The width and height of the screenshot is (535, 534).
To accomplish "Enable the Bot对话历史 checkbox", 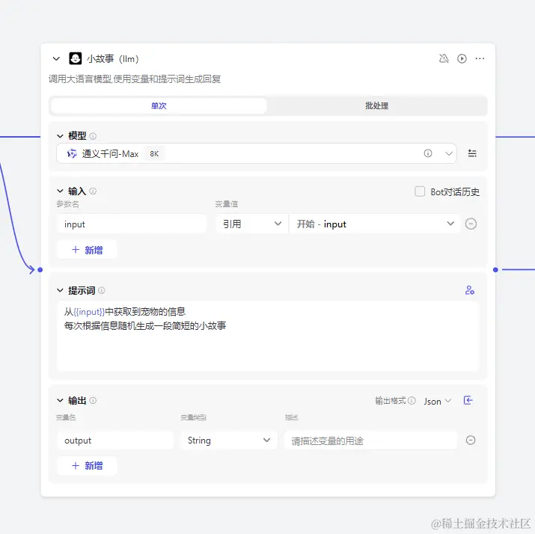I will pyautogui.click(x=420, y=191).
